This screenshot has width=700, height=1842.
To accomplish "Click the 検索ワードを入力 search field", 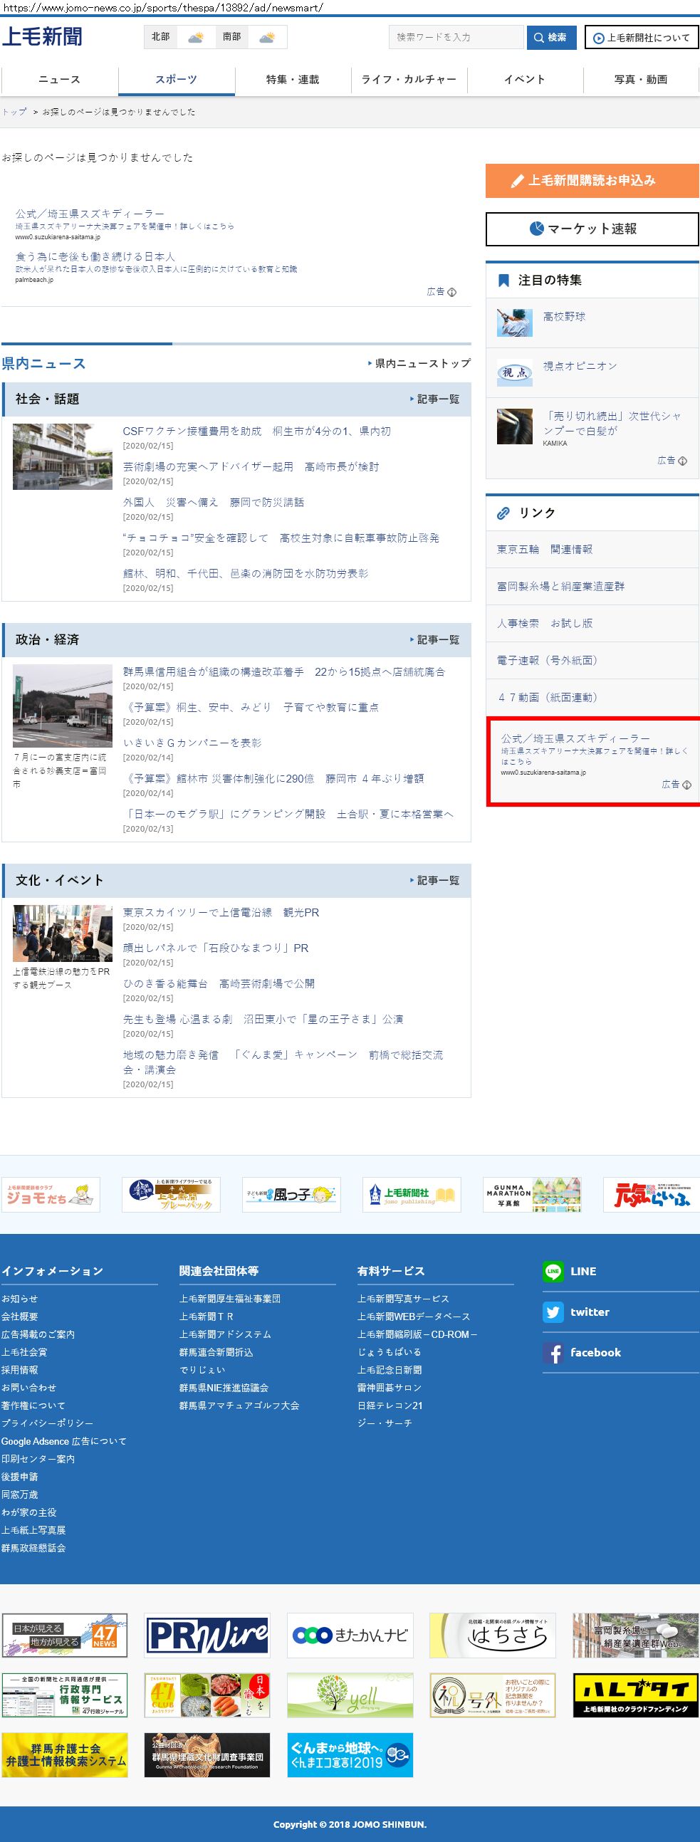I will point(456,37).
